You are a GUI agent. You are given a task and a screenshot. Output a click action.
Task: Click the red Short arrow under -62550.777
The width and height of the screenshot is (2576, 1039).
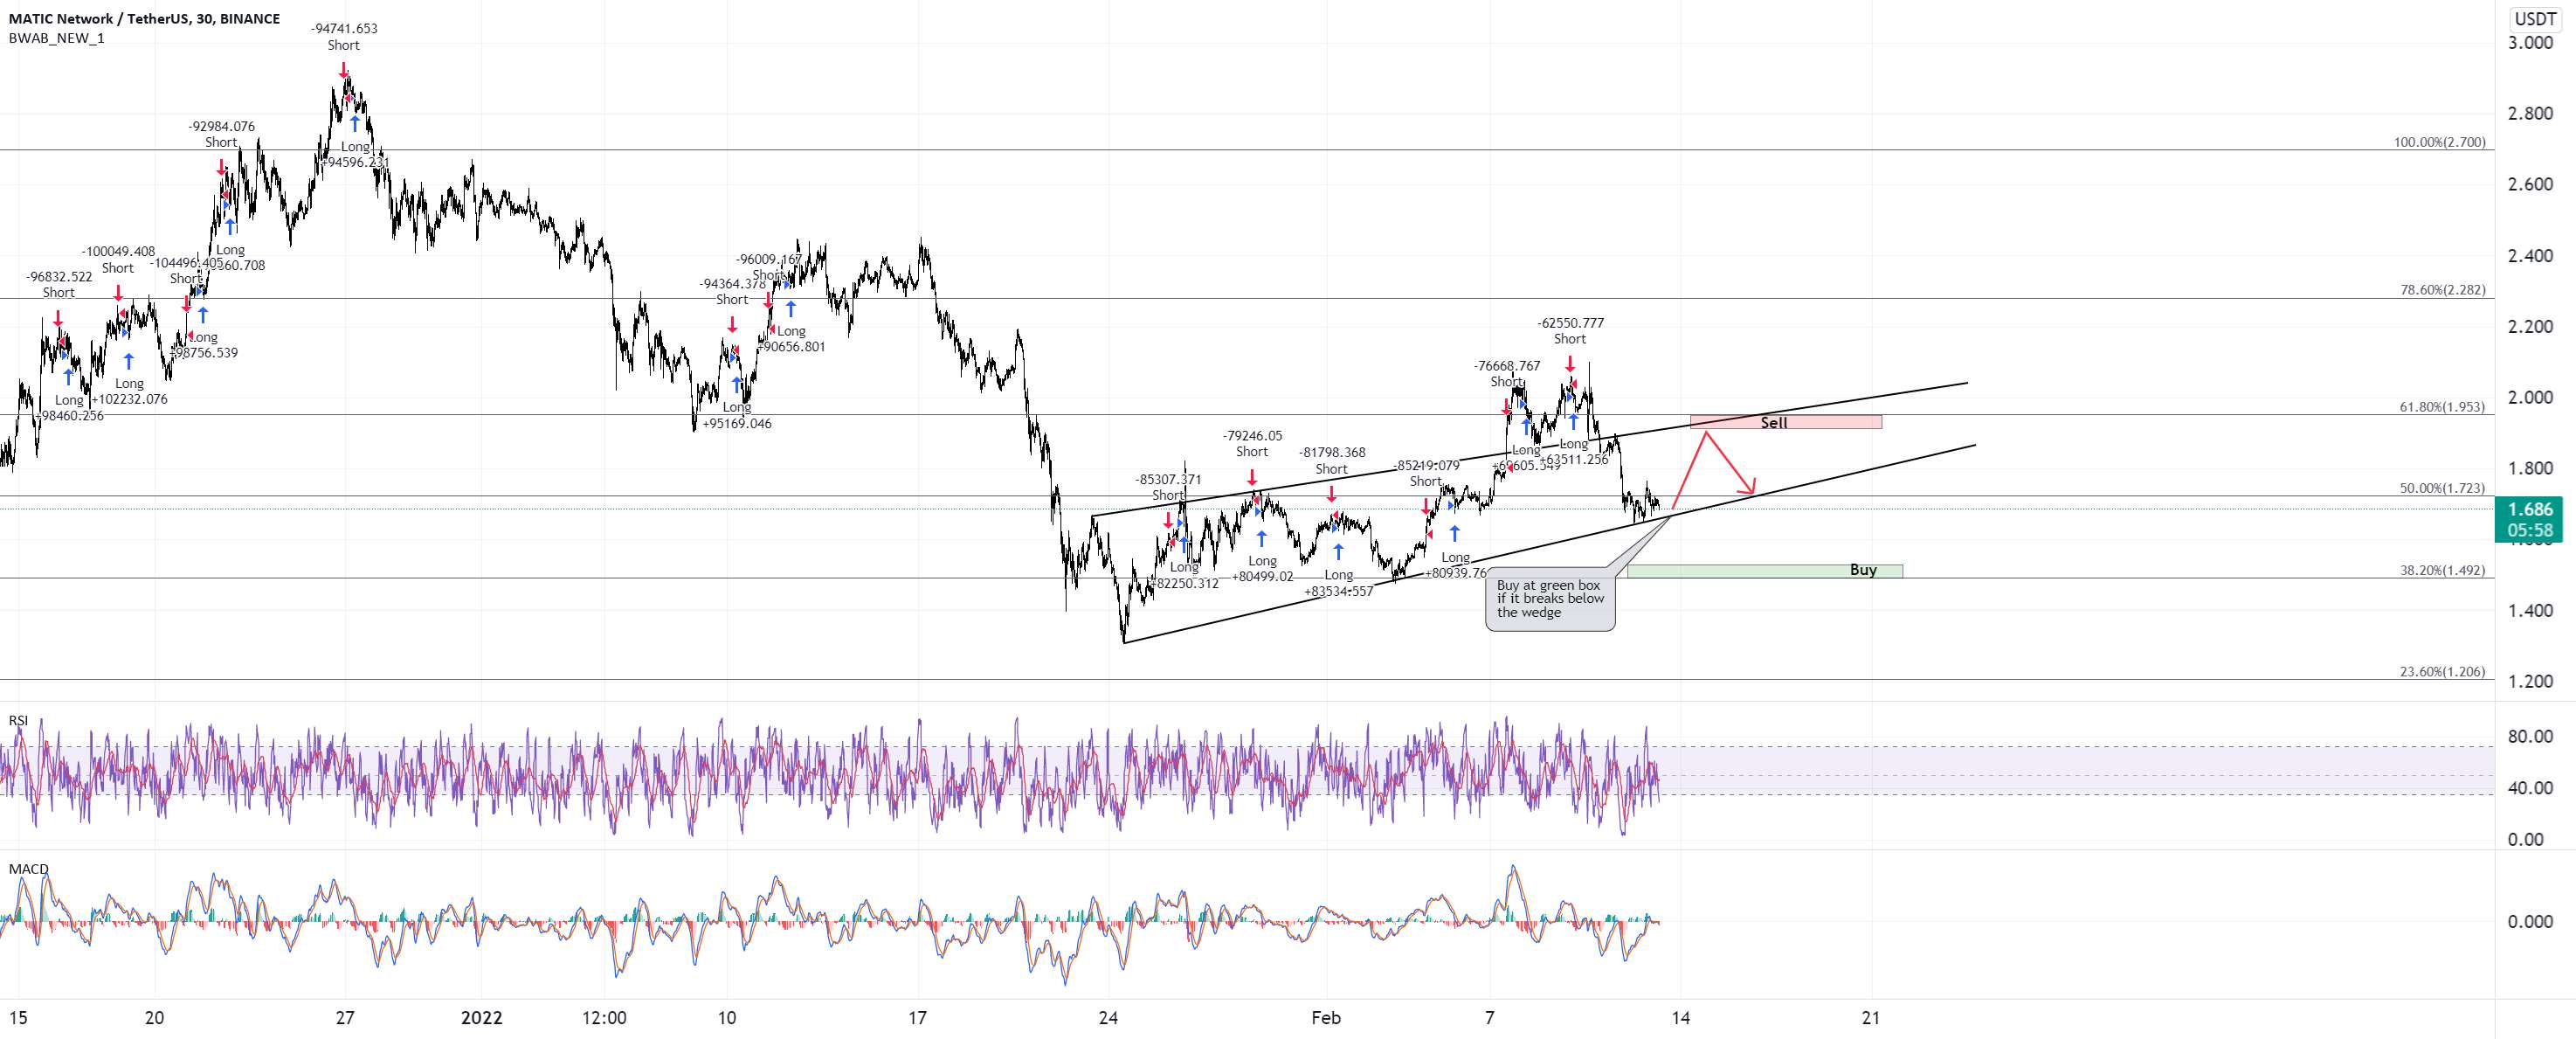click(x=1570, y=364)
